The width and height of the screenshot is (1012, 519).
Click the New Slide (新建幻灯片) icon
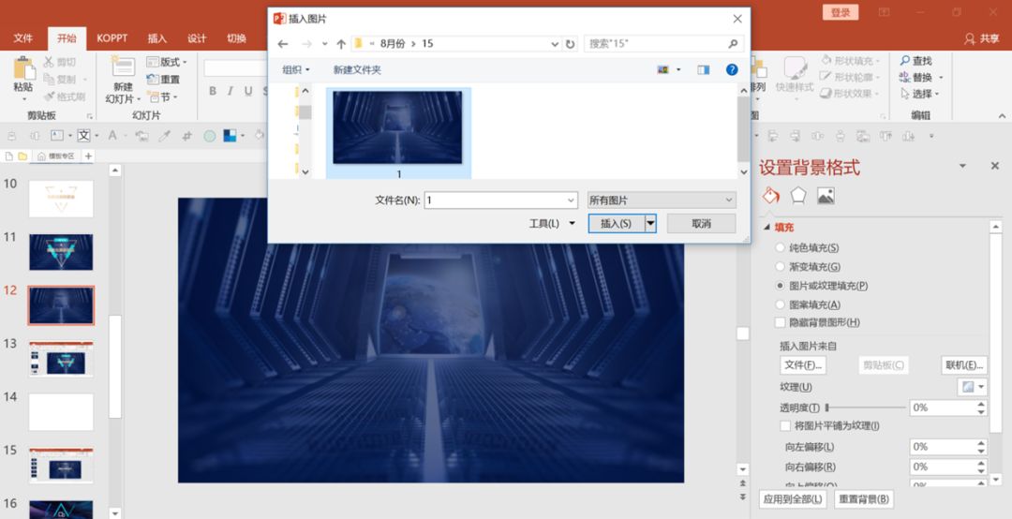[123, 67]
